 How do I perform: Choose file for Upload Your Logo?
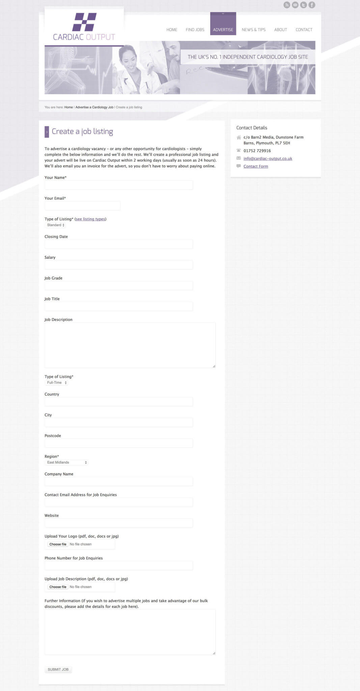click(58, 544)
